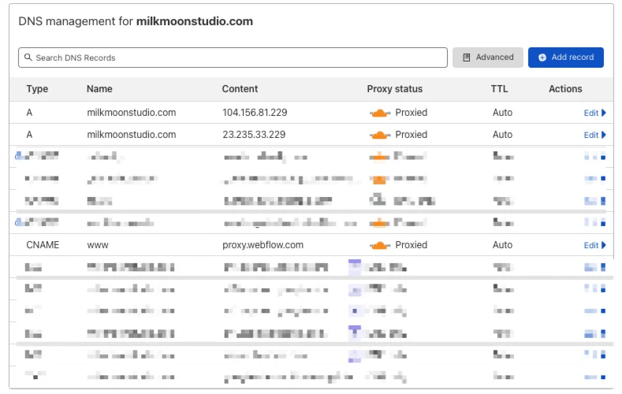
Task: Click the Search DNS Records field
Action: 233,58
